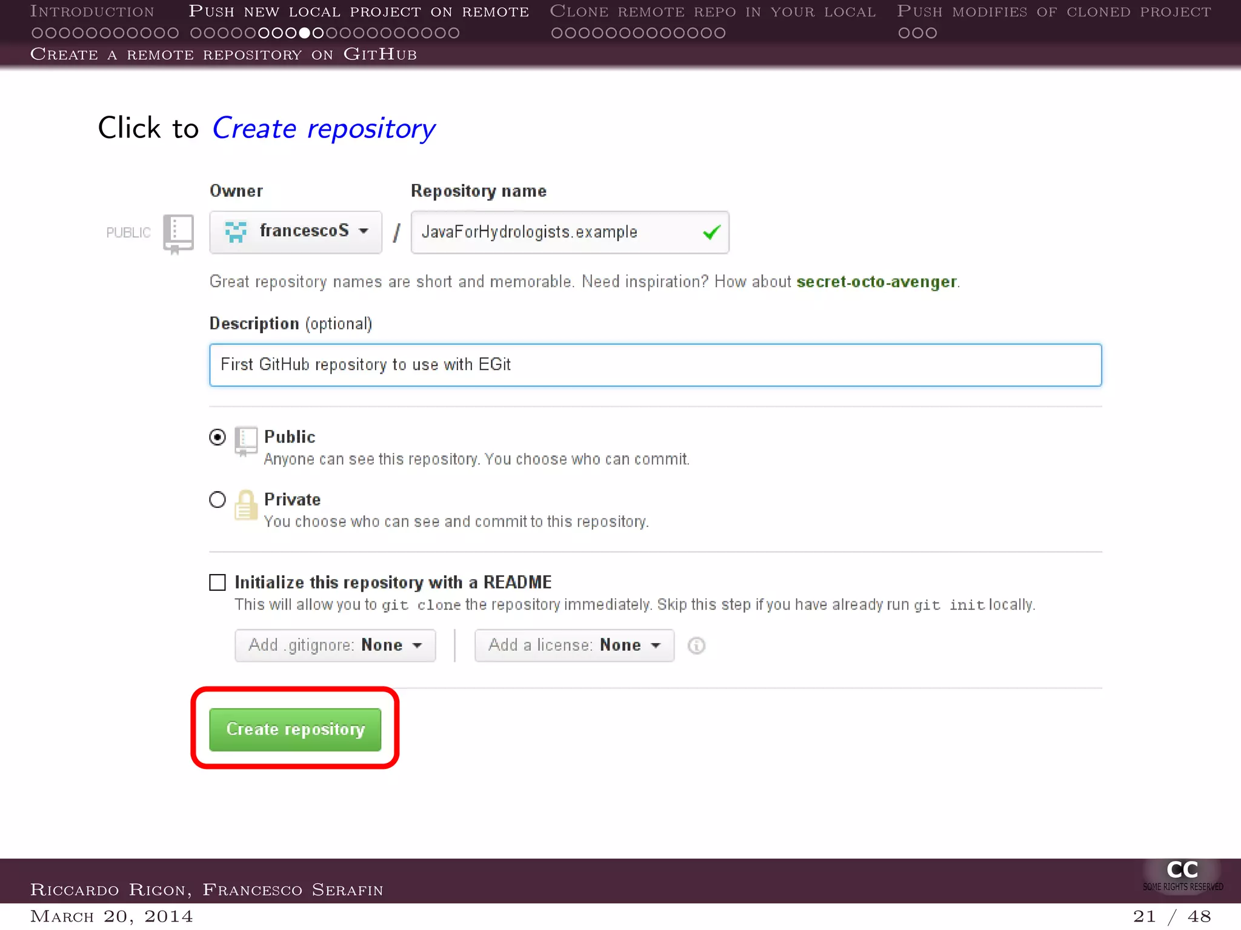Click the public repo book icon beside PUBLIC
The image size is (1241, 930).
(x=178, y=234)
